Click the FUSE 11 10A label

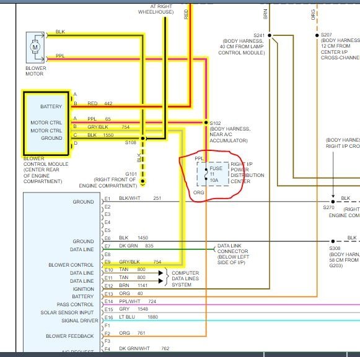[x=216, y=174]
